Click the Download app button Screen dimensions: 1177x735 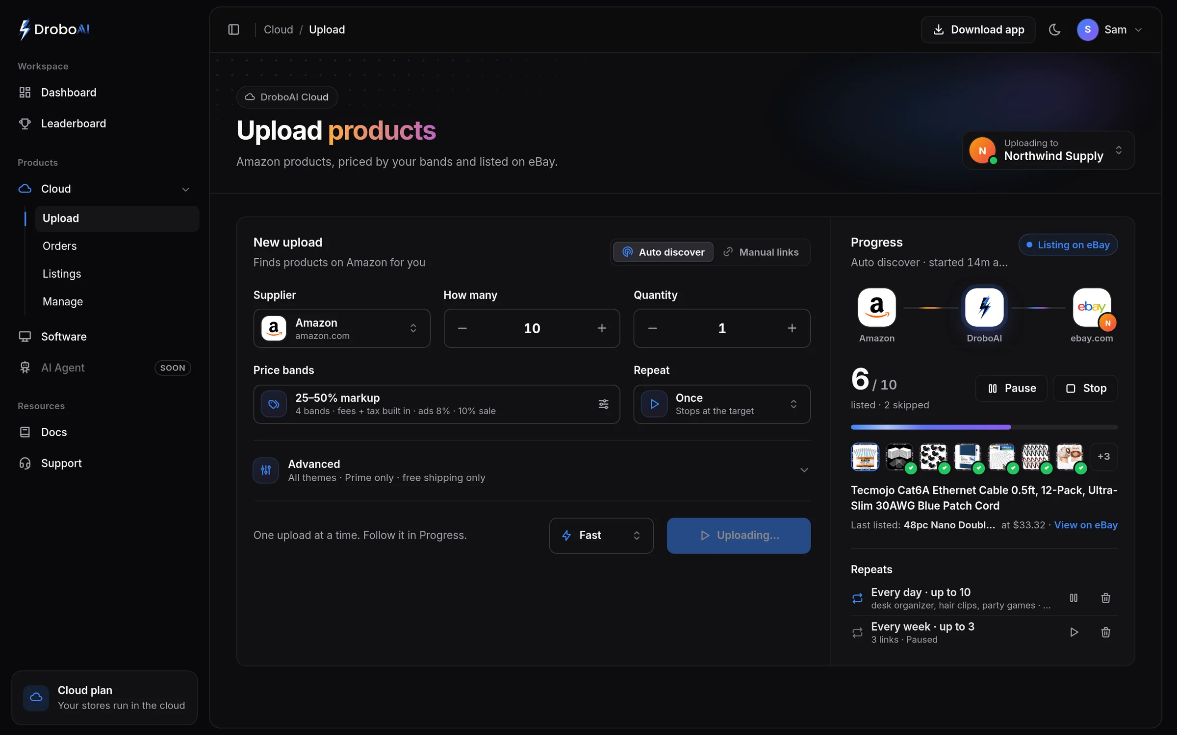978,29
